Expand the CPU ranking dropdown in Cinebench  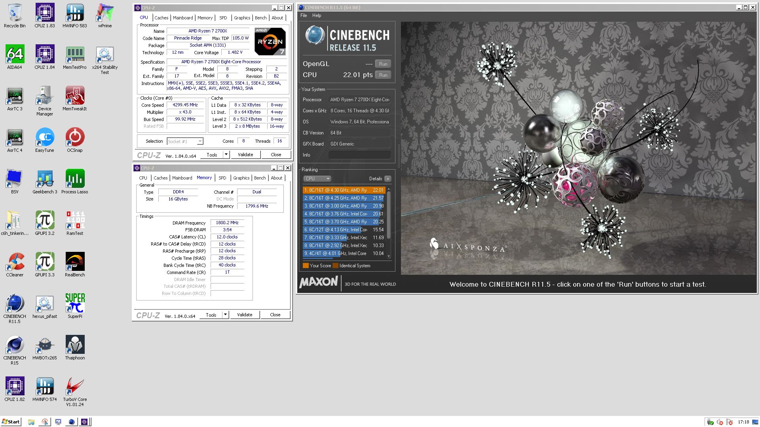tap(317, 179)
